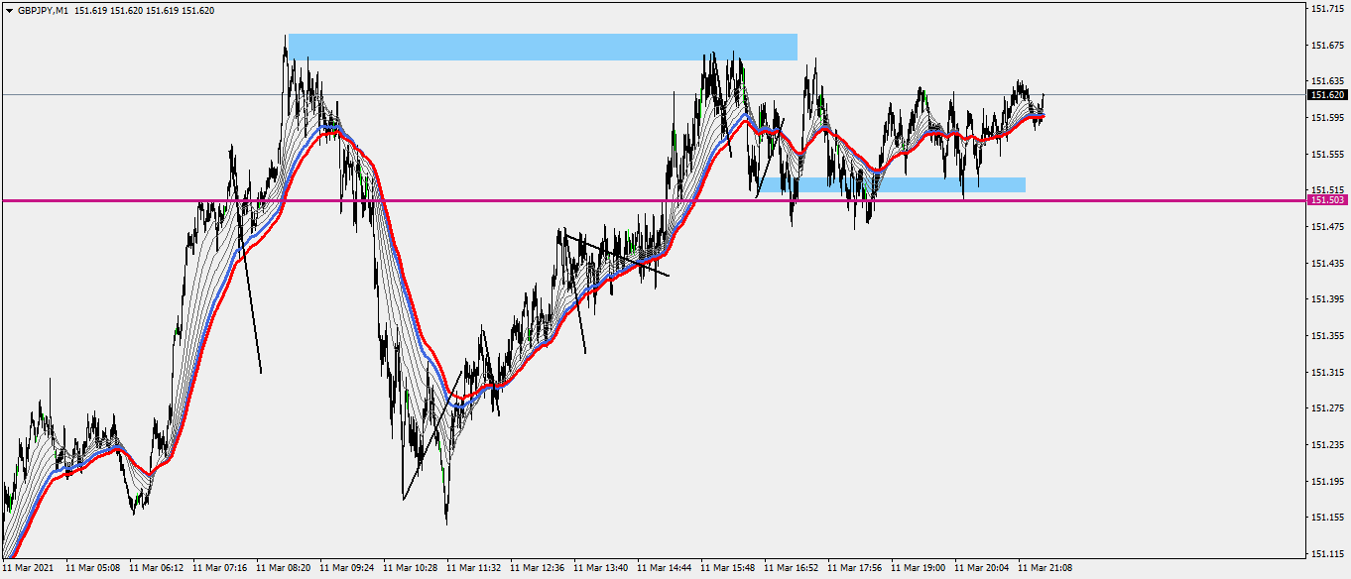This screenshot has height=579, width=1351.
Task: Select the magenta price label 151.503
Action: coord(1326,200)
